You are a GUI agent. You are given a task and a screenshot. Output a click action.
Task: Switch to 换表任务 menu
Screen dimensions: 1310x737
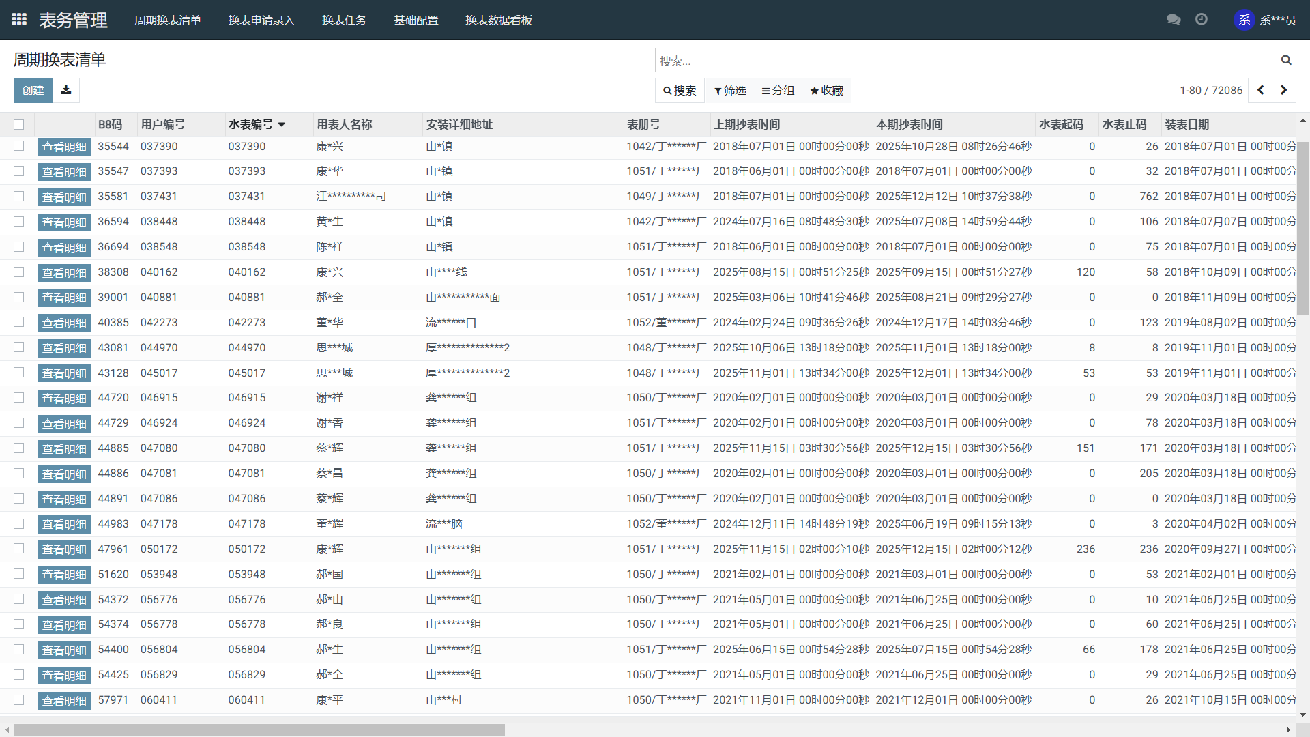(x=345, y=20)
